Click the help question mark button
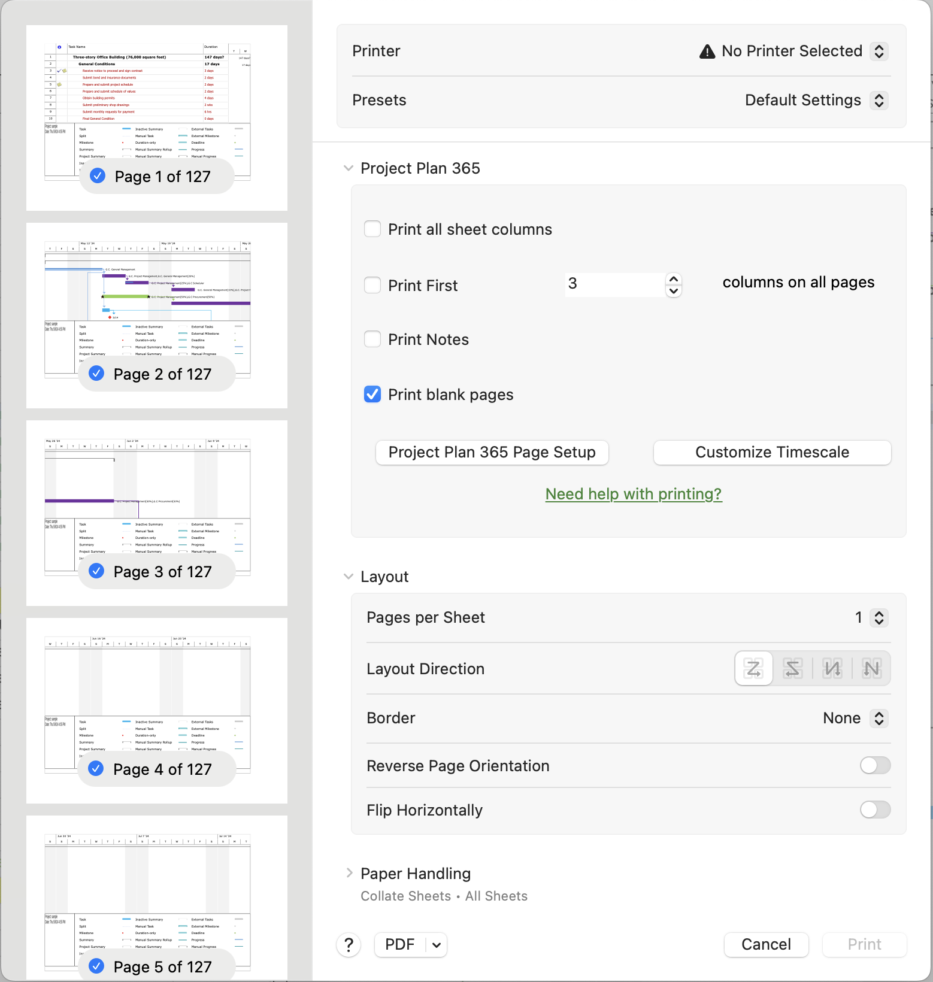This screenshot has height=982, width=933. point(349,945)
